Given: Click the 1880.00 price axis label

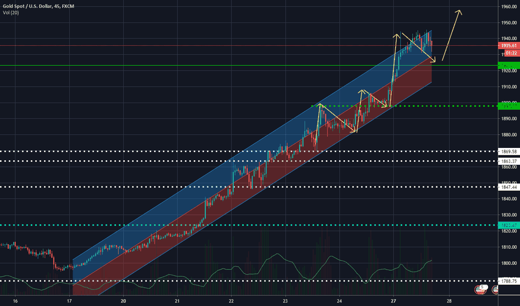Looking at the screenshot, I should click(x=509, y=135).
